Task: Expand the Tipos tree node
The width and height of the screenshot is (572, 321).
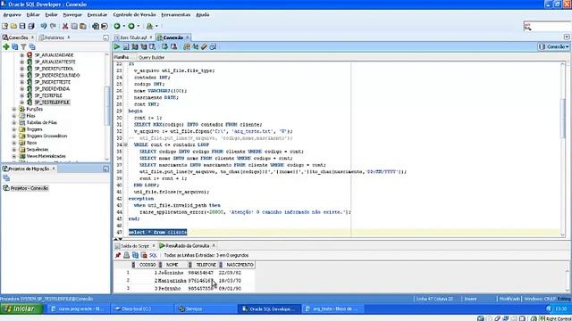Action: (14, 143)
